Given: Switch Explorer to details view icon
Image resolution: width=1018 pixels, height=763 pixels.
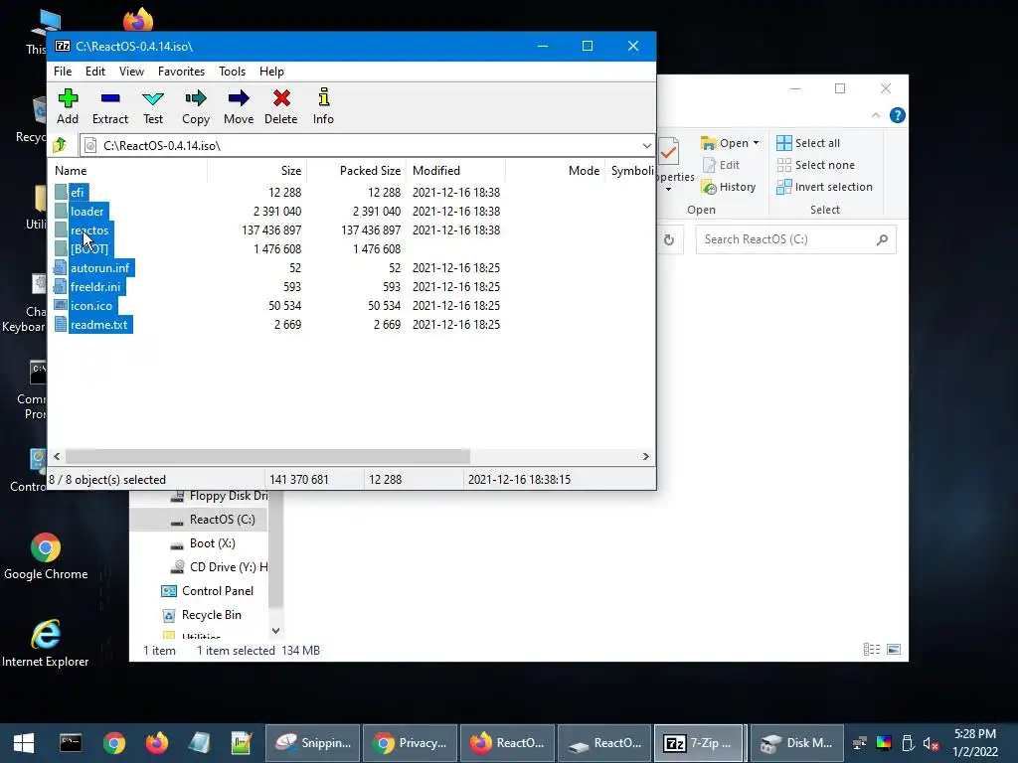Looking at the screenshot, I should click(872, 650).
